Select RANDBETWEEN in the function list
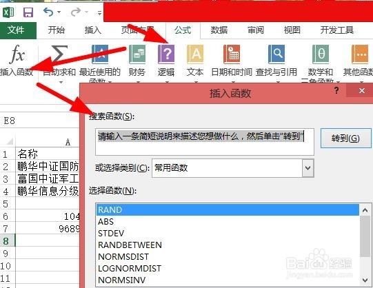Screen dimensions: 373x288 (x=228, y=245)
